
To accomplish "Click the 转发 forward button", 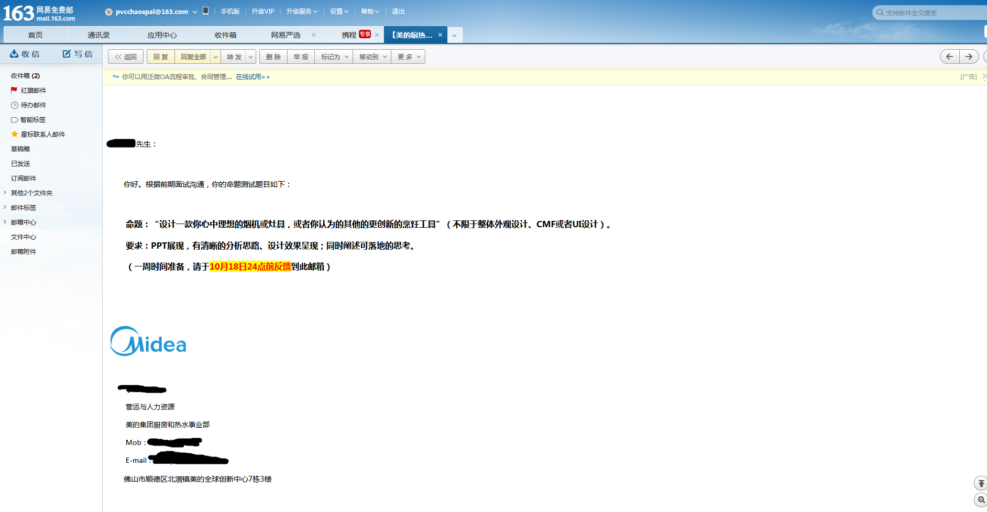I will tap(234, 57).
